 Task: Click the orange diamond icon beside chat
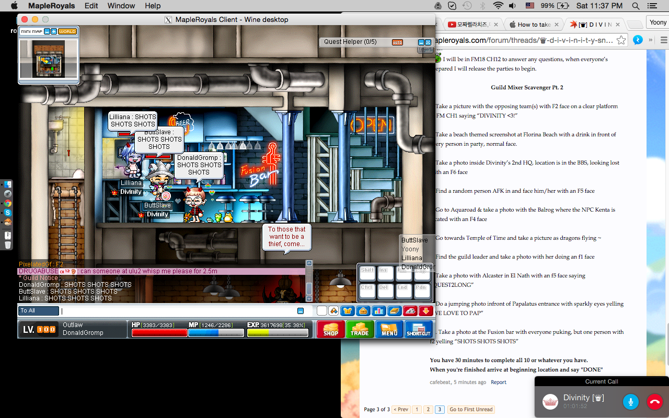tap(333, 311)
